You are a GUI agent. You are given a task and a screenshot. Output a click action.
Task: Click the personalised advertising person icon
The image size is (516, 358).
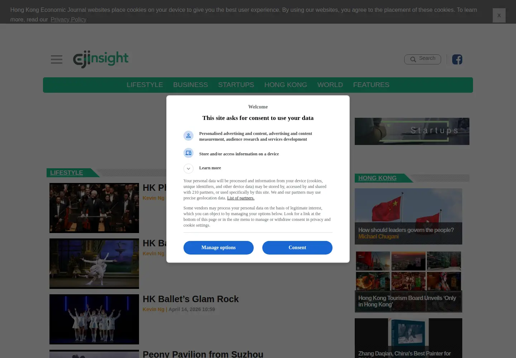(x=188, y=136)
